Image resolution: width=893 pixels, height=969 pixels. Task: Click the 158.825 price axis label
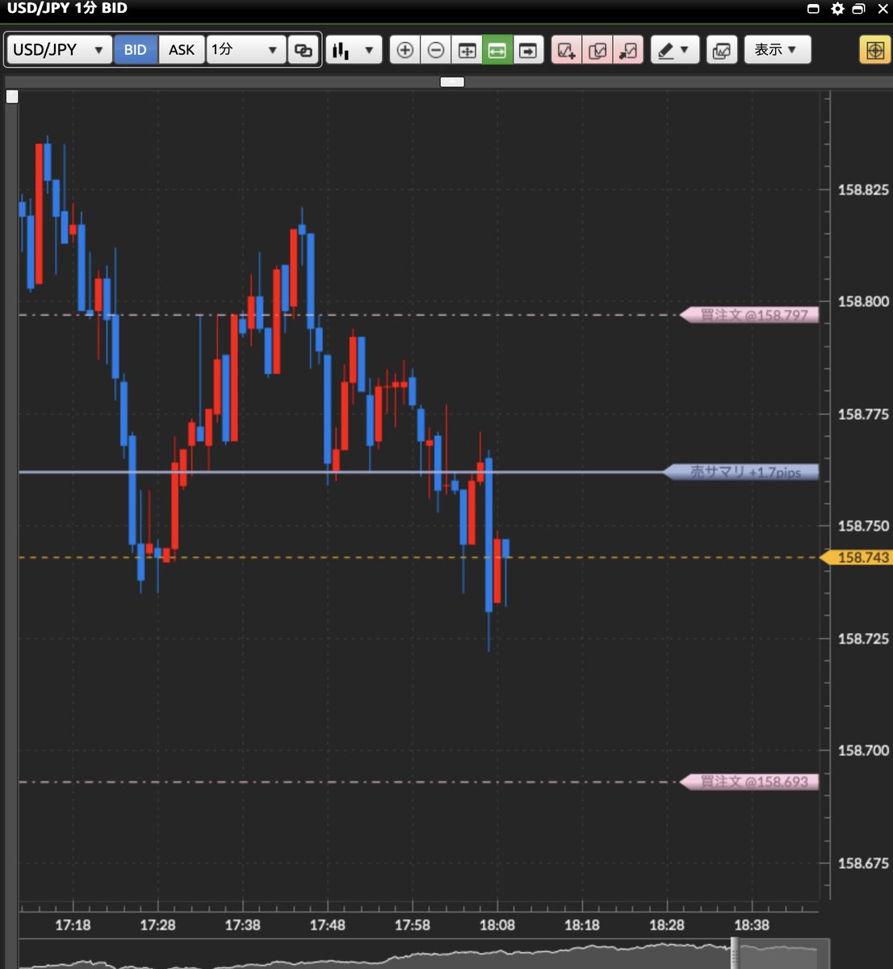863,190
